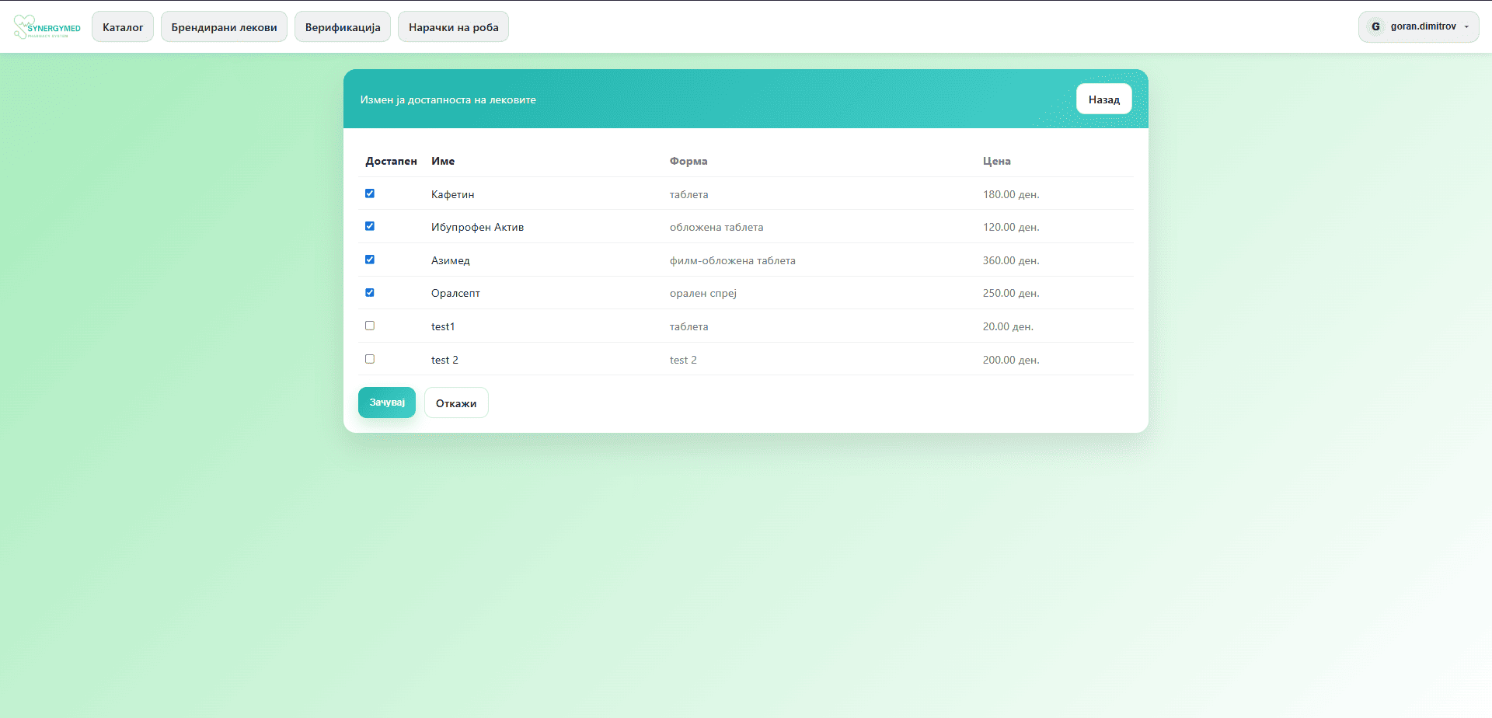Toggle off the Оралсепт checkbox
The width and height of the screenshot is (1492, 718).
click(370, 293)
